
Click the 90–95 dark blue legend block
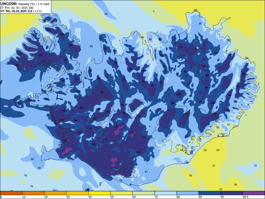pos(210,193)
